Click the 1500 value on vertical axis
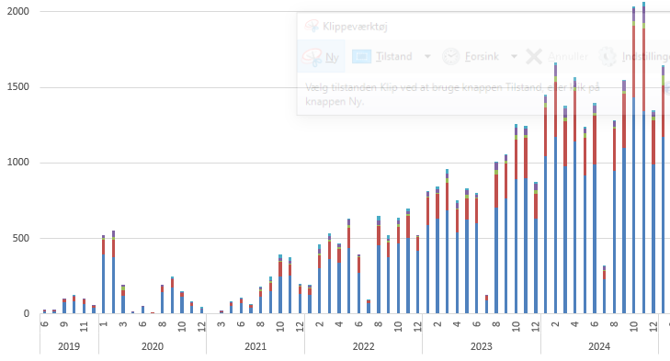This screenshot has height=361, width=670. click(x=18, y=86)
